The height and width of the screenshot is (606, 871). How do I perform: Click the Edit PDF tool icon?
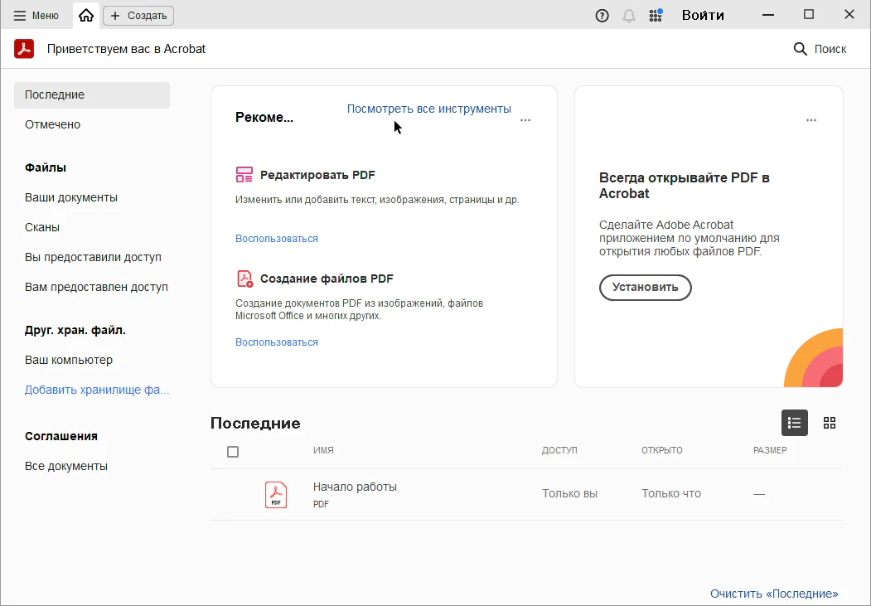pyautogui.click(x=244, y=175)
